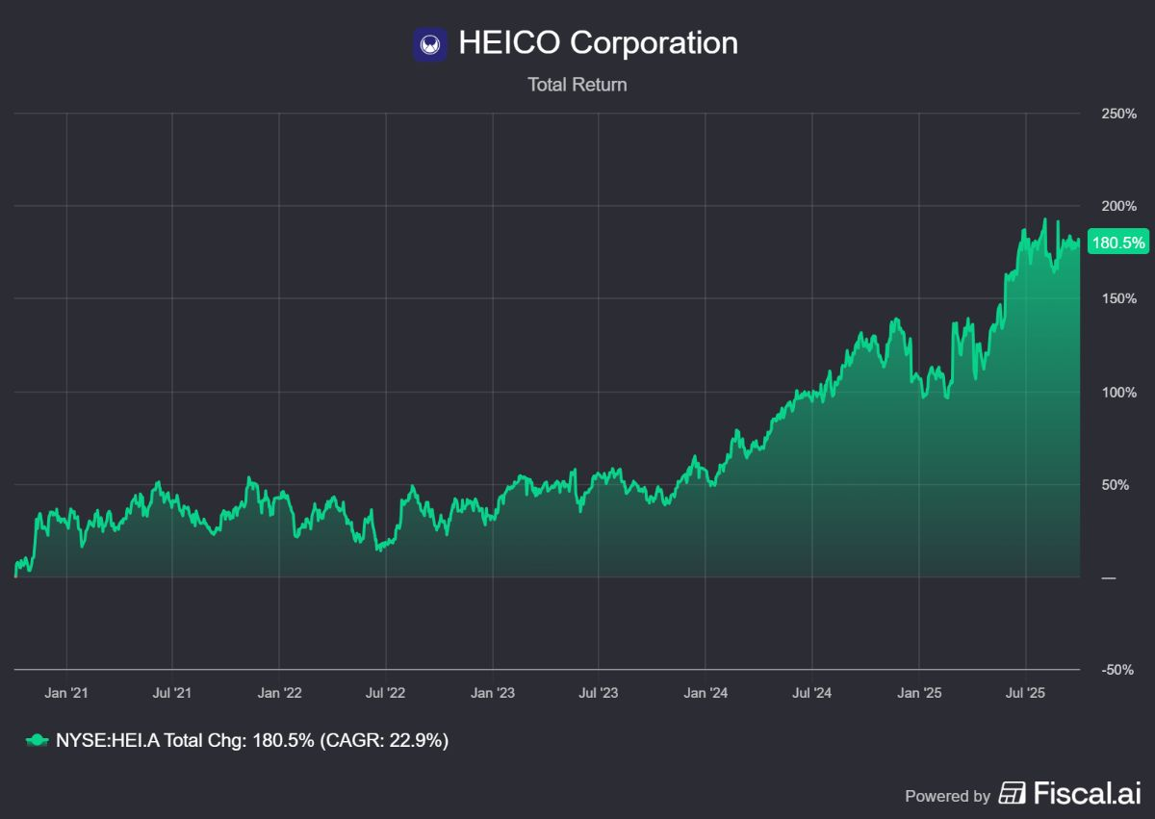
Task: Click the 200% y-axis label
Action: [x=1118, y=206]
